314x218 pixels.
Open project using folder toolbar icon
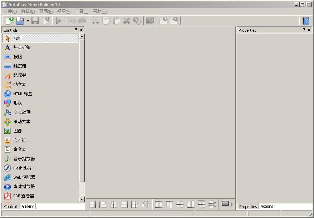click(20, 21)
